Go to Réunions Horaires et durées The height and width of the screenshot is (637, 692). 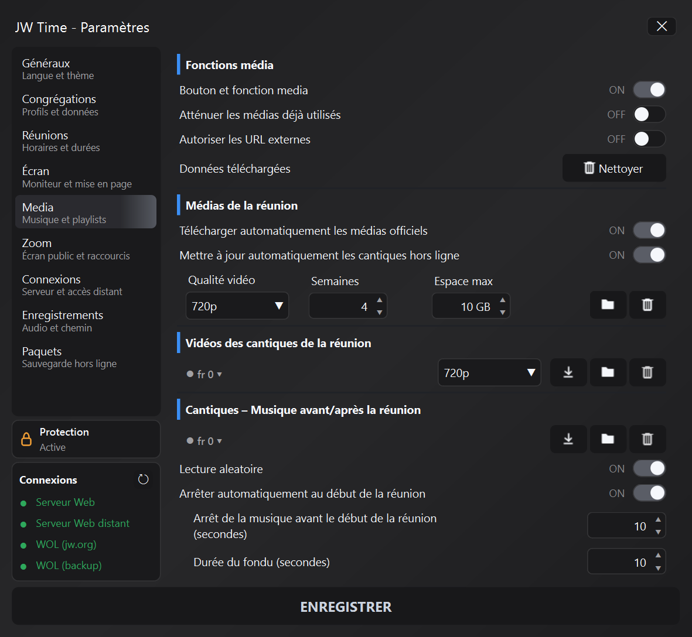86,141
